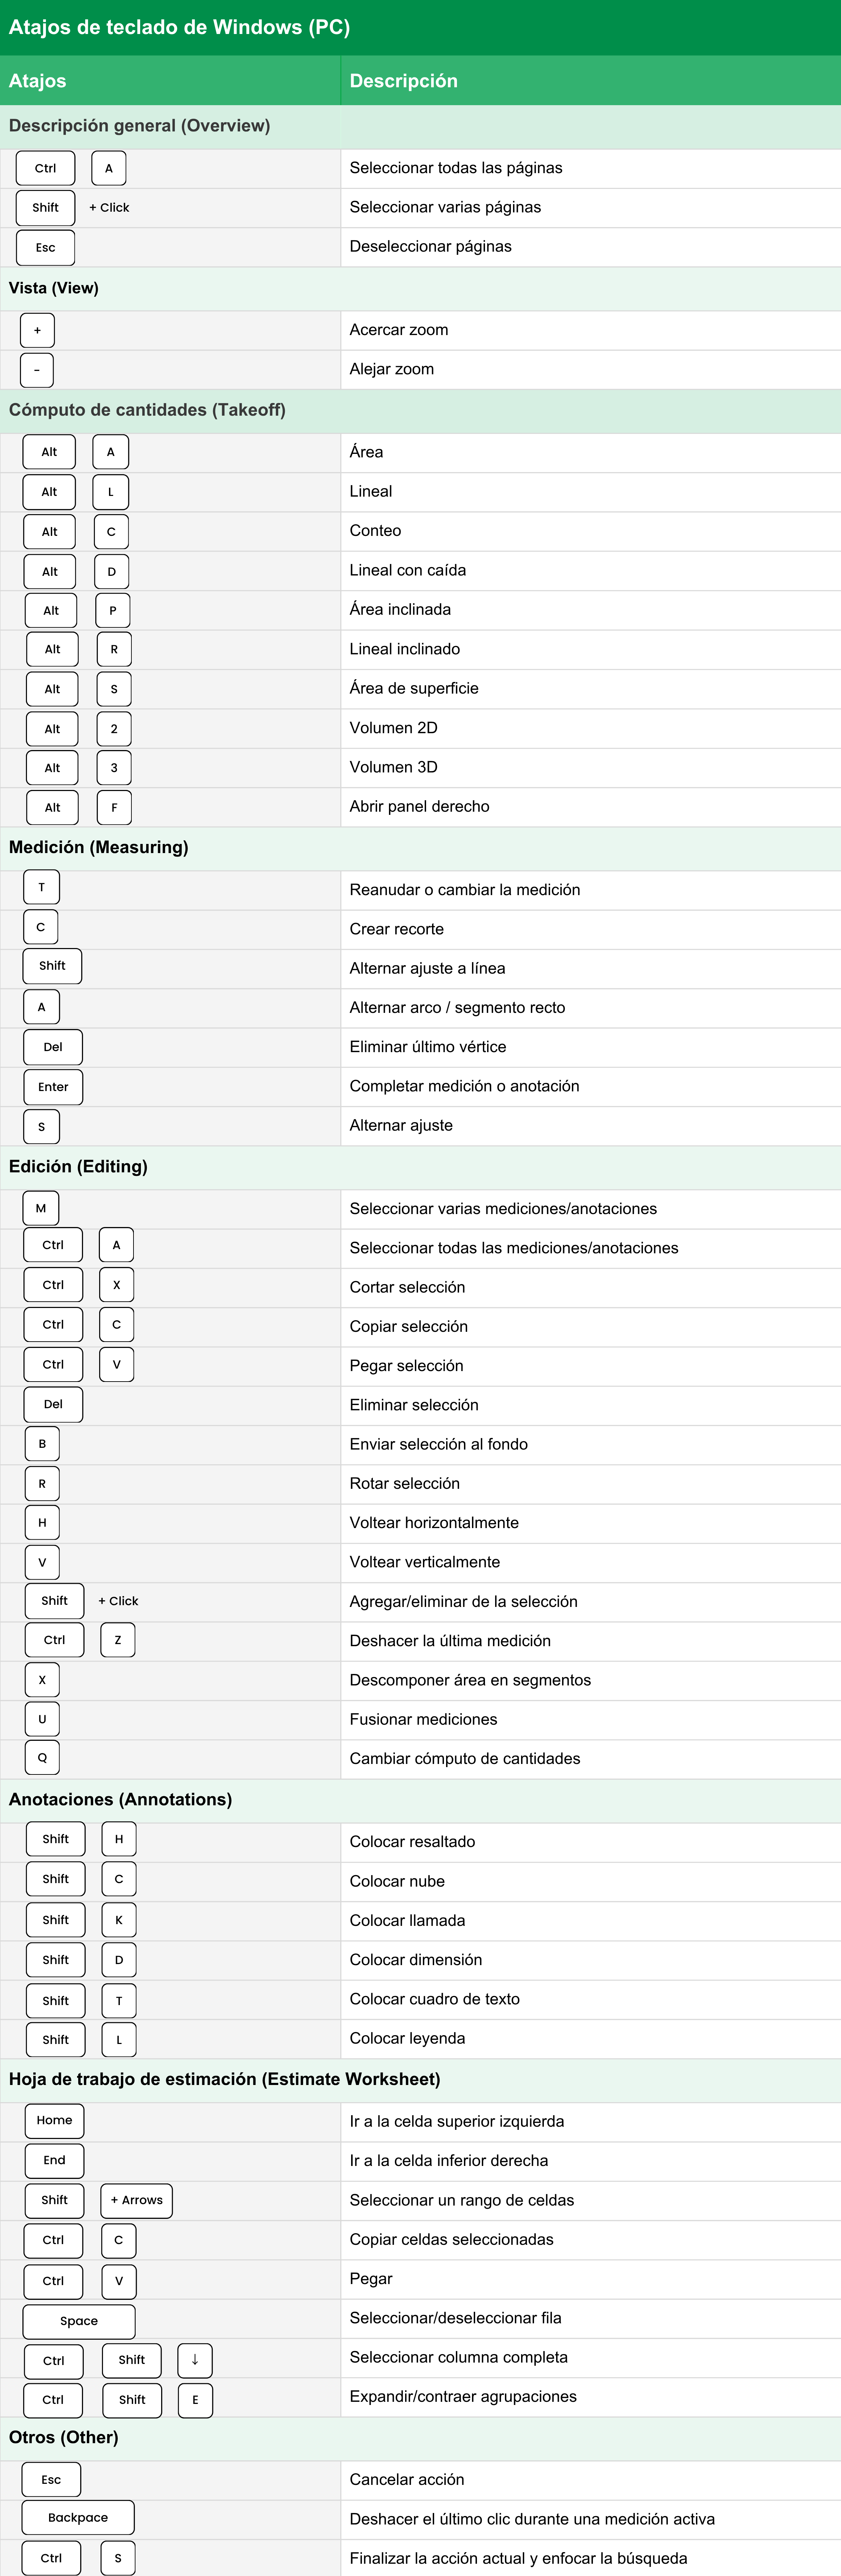Click the X key in the 'Cortar selección' row
Viewport: 841px width, 2576px height.
(116, 1285)
